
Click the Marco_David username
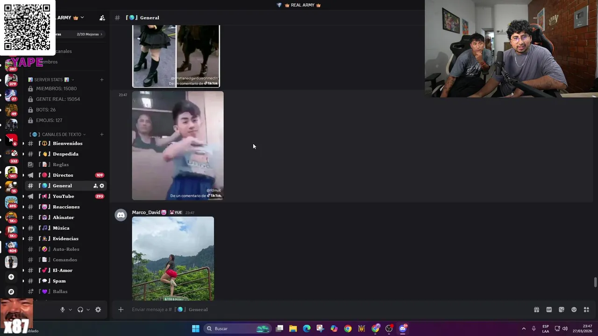[146, 212]
